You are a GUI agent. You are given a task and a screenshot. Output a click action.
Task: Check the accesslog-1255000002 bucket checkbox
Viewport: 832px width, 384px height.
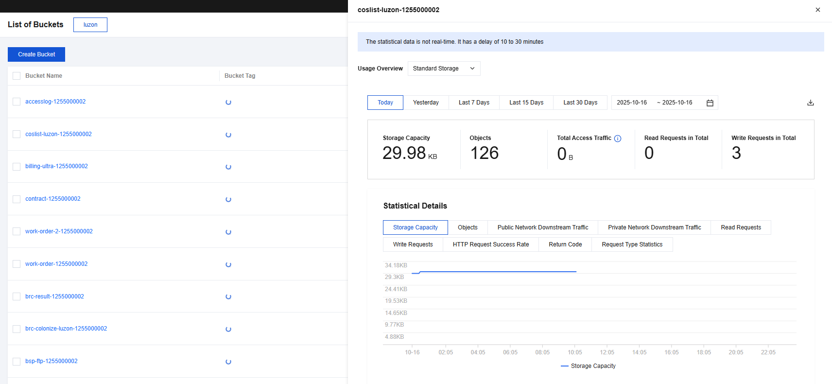tap(17, 102)
